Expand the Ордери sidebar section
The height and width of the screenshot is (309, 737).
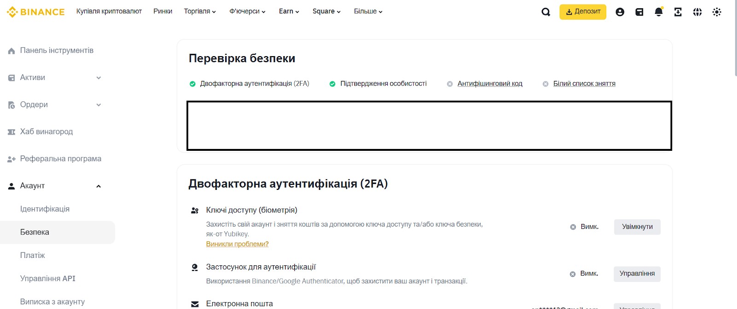99,105
